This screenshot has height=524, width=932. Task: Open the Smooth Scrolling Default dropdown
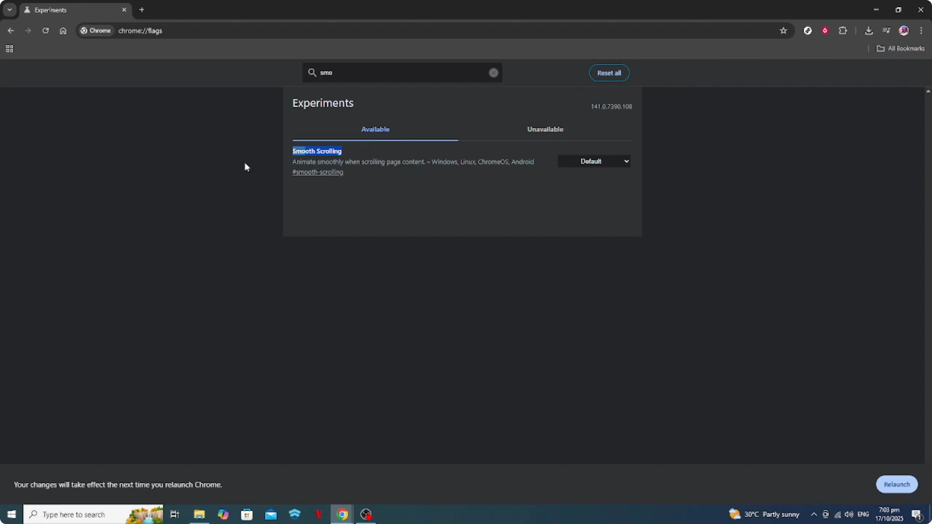click(593, 161)
